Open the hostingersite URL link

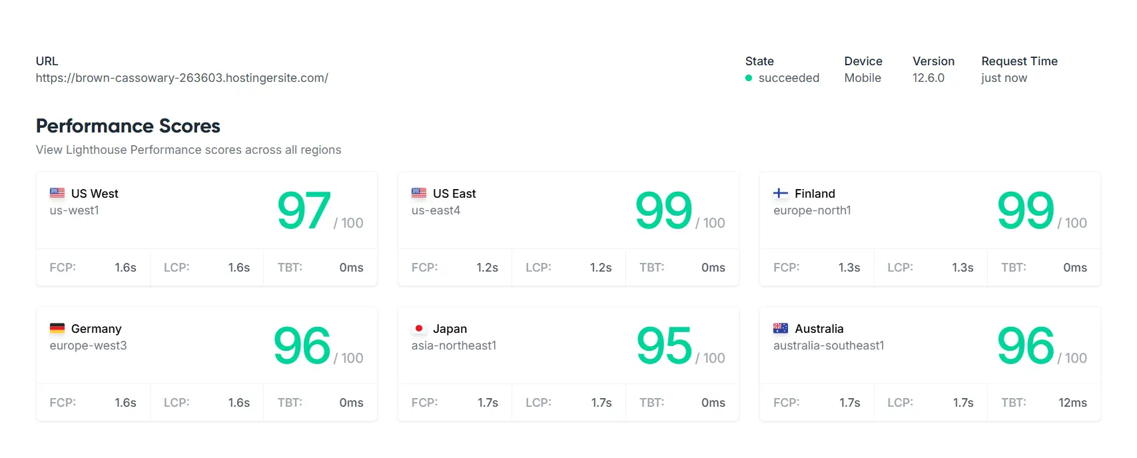pos(182,78)
